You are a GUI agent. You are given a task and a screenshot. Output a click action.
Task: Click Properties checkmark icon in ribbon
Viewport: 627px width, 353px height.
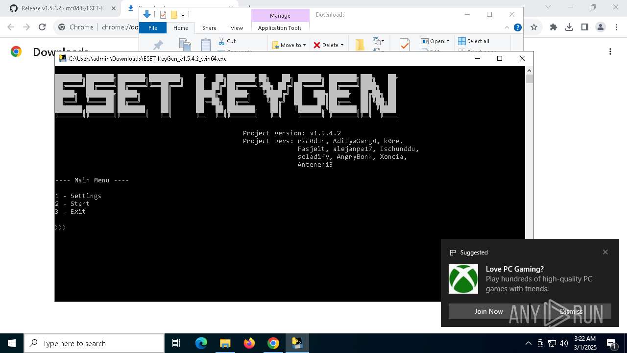point(405,45)
